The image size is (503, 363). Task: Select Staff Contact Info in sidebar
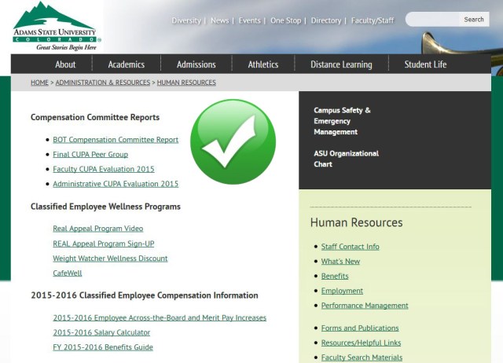click(350, 247)
